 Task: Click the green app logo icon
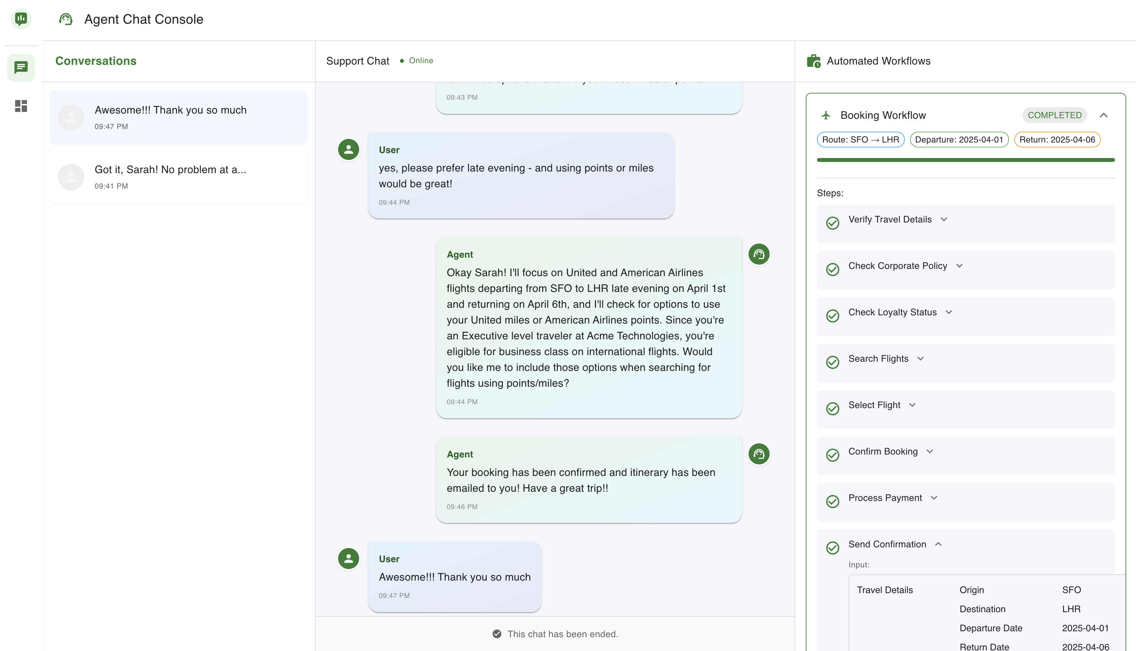21,19
